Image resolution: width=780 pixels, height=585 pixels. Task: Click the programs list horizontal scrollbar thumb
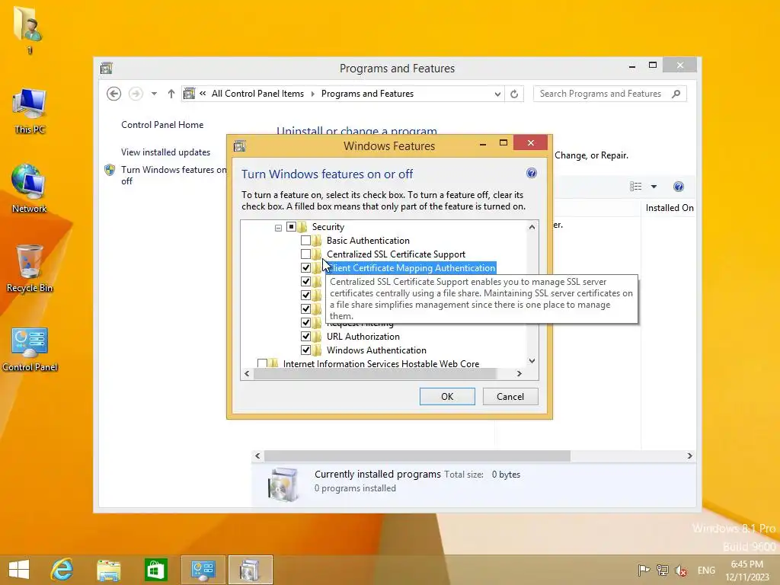pyautogui.click(x=417, y=456)
